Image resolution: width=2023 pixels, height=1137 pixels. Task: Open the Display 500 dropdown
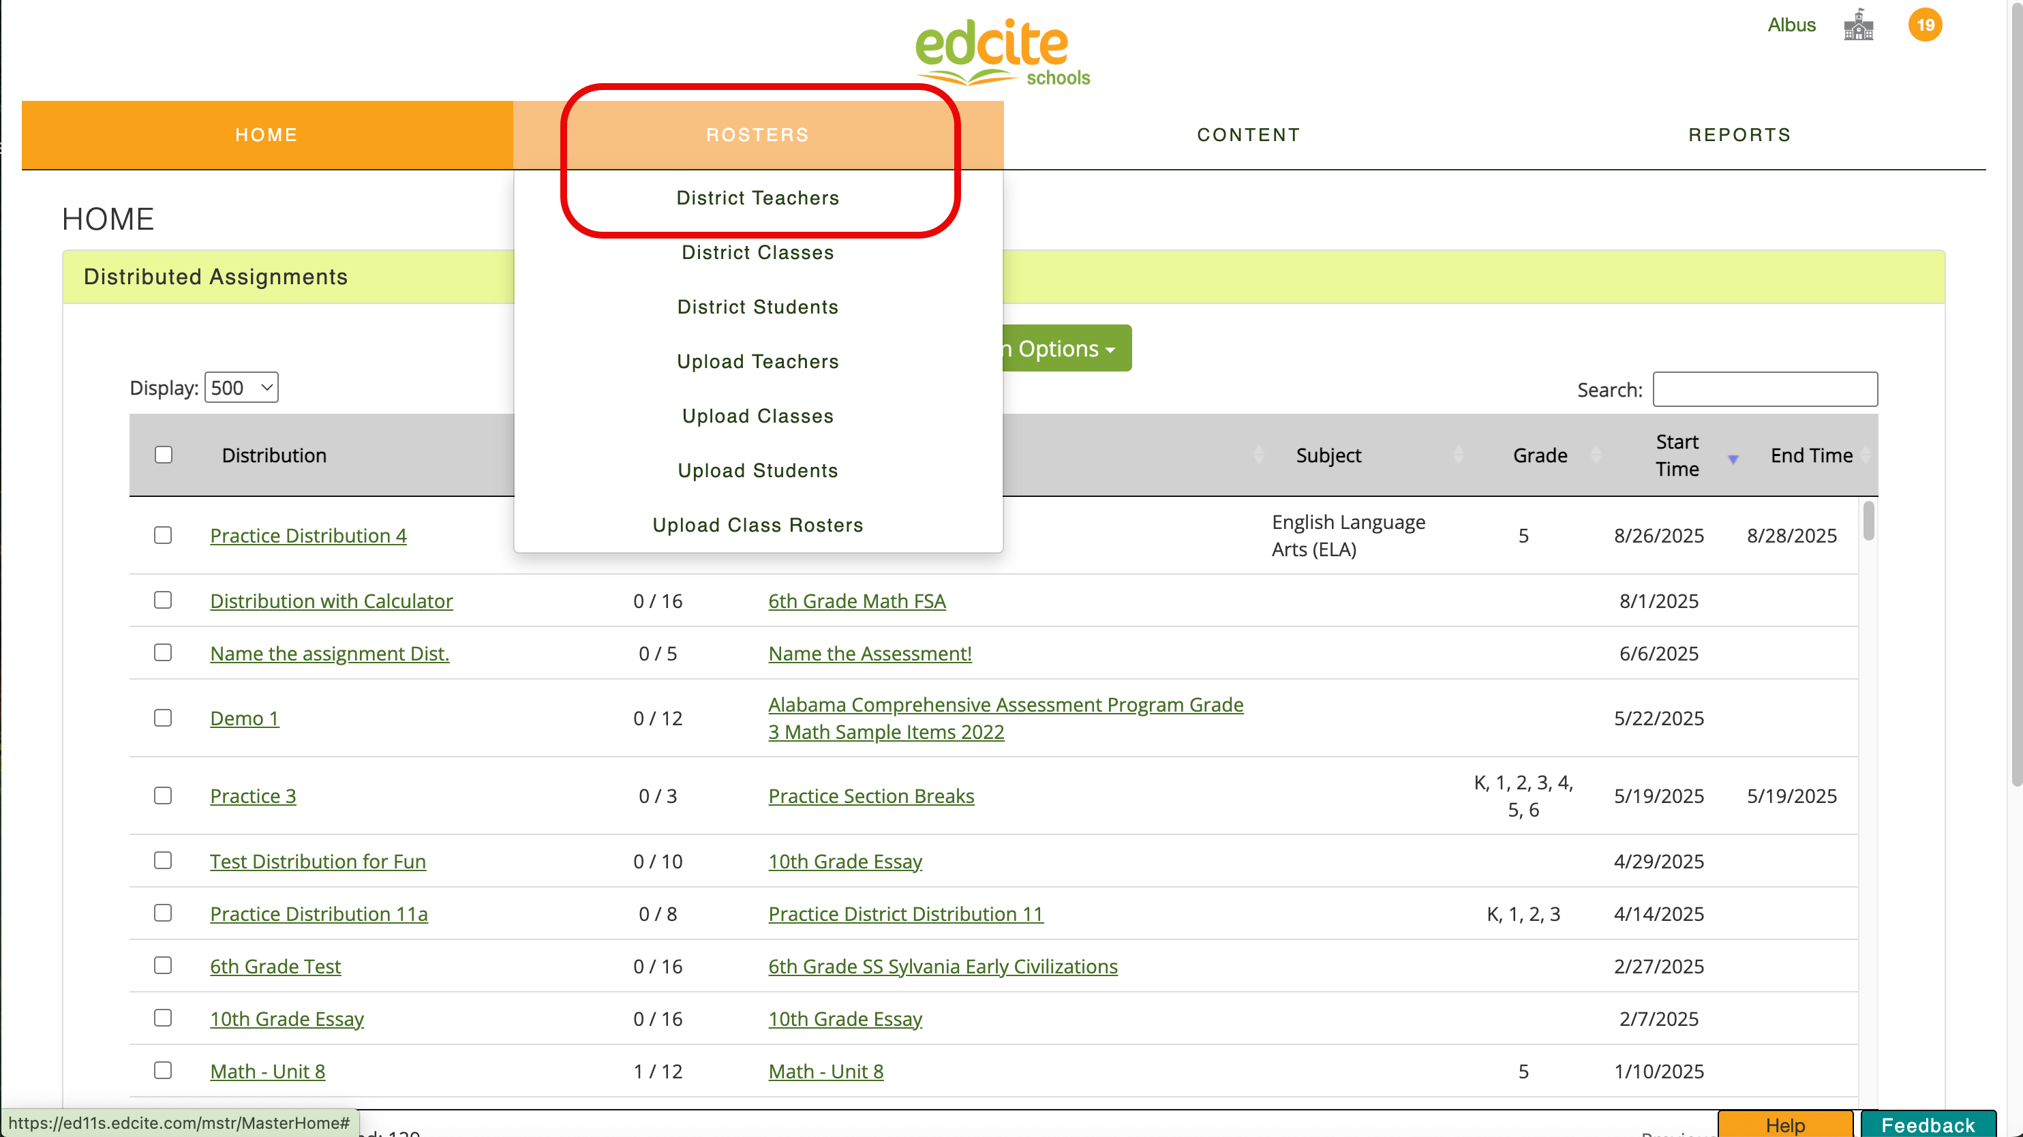241,388
